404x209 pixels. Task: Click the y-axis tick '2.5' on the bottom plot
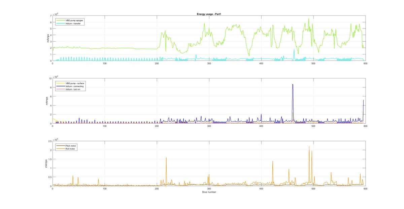[x=49, y=141]
